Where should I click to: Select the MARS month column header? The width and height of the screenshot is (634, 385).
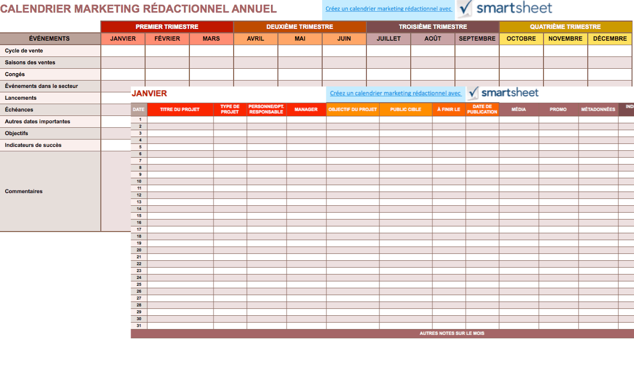click(x=211, y=39)
